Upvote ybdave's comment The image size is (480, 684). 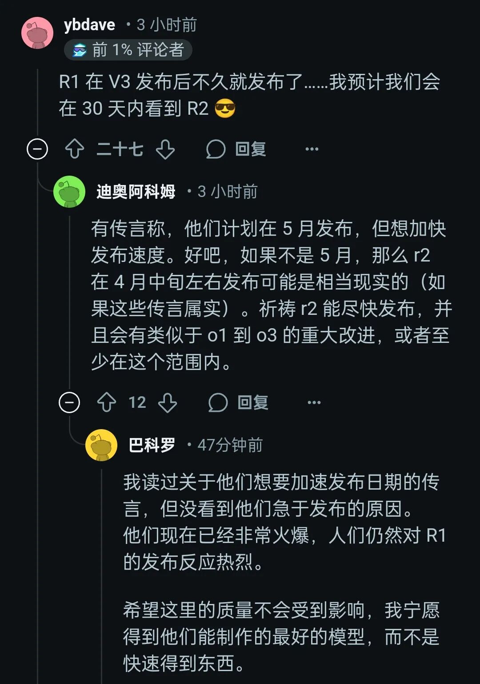(74, 149)
